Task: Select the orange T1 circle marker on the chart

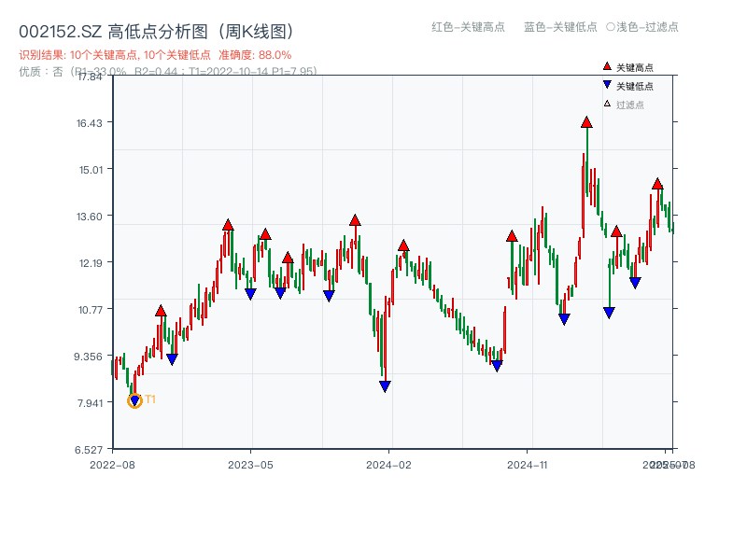Action: [134, 400]
